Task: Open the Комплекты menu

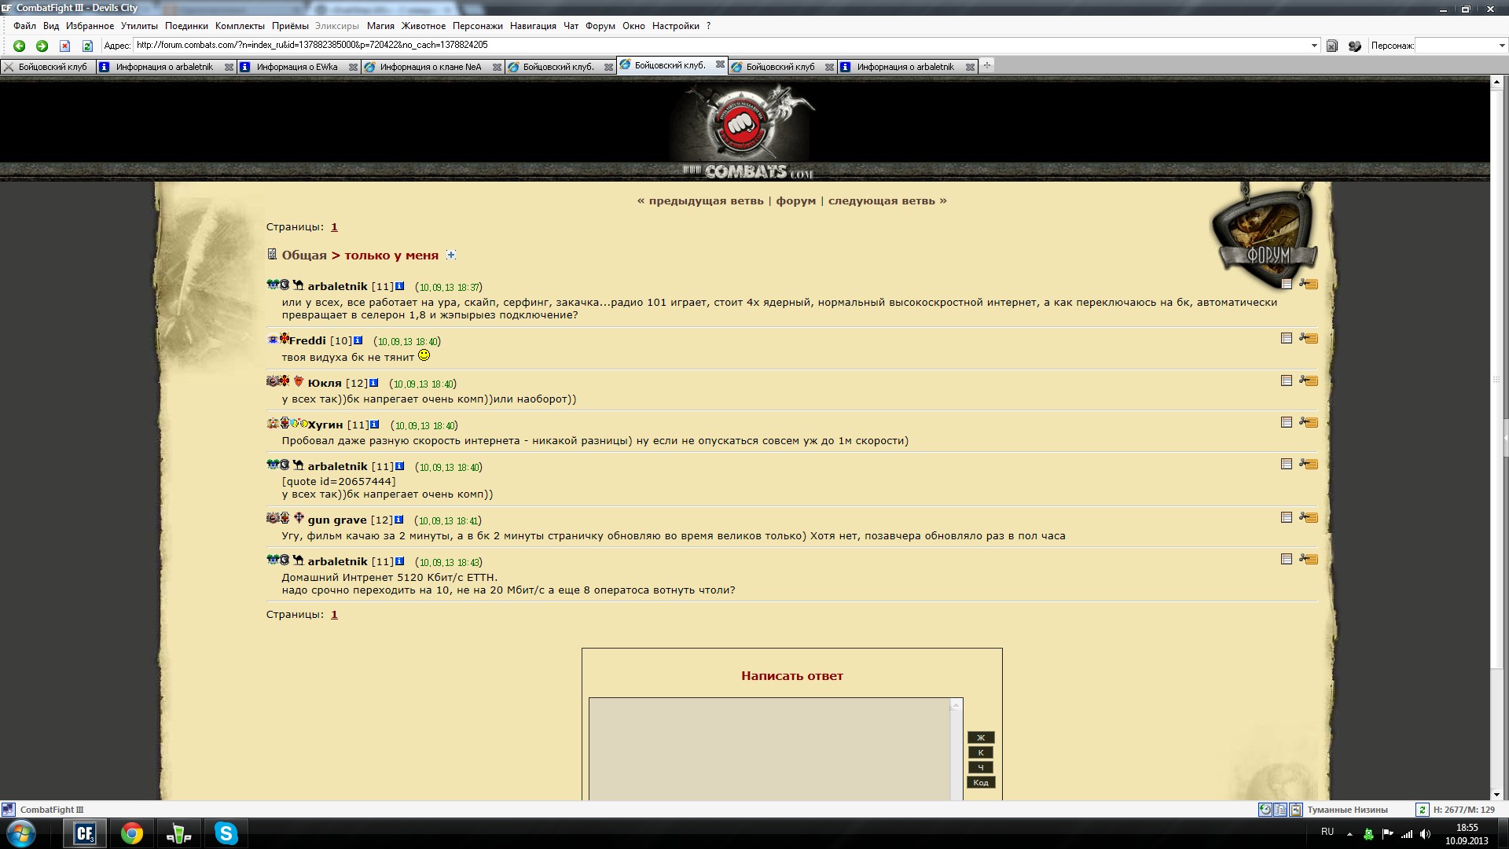Action: 240,26
